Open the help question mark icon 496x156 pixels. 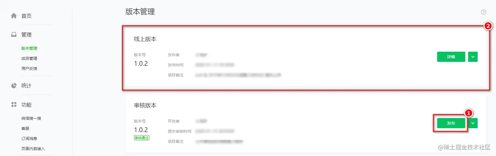484,12
